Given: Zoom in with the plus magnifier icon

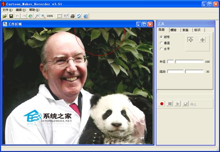Looking at the screenshot, I should tap(43, 16).
